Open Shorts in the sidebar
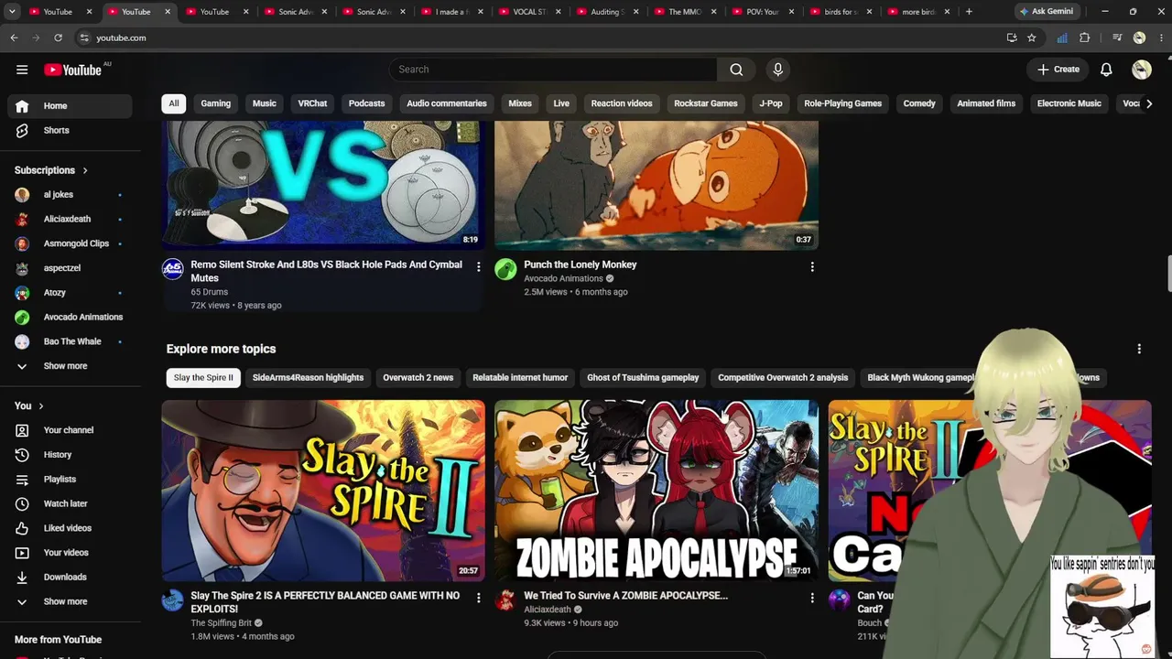Image resolution: width=1172 pixels, height=659 pixels. tap(70, 130)
